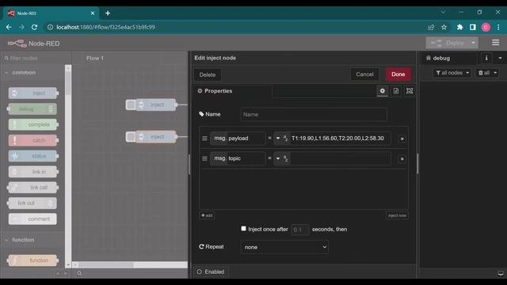This screenshot has height=285, width=507.
Task: Toggle the Enabled node state button
Action: 212,272
